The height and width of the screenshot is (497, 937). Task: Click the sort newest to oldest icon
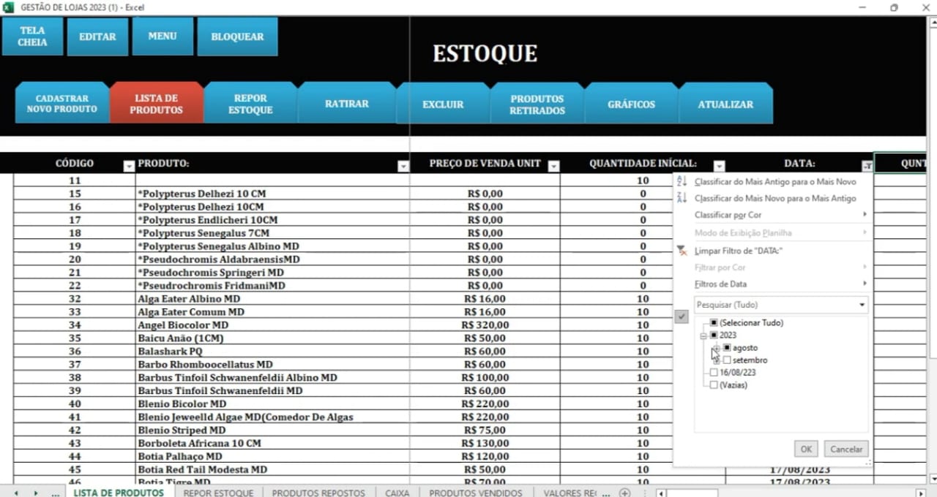point(682,198)
